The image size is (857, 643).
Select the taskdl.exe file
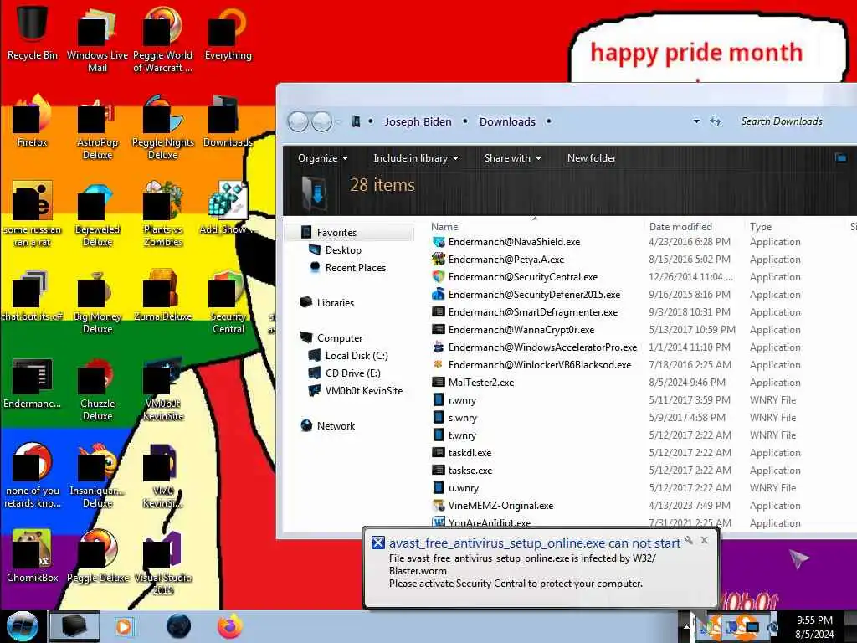point(470,453)
